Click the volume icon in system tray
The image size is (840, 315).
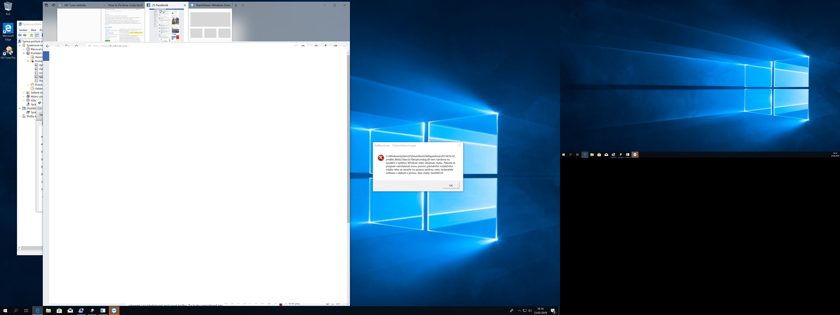[530, 310]
